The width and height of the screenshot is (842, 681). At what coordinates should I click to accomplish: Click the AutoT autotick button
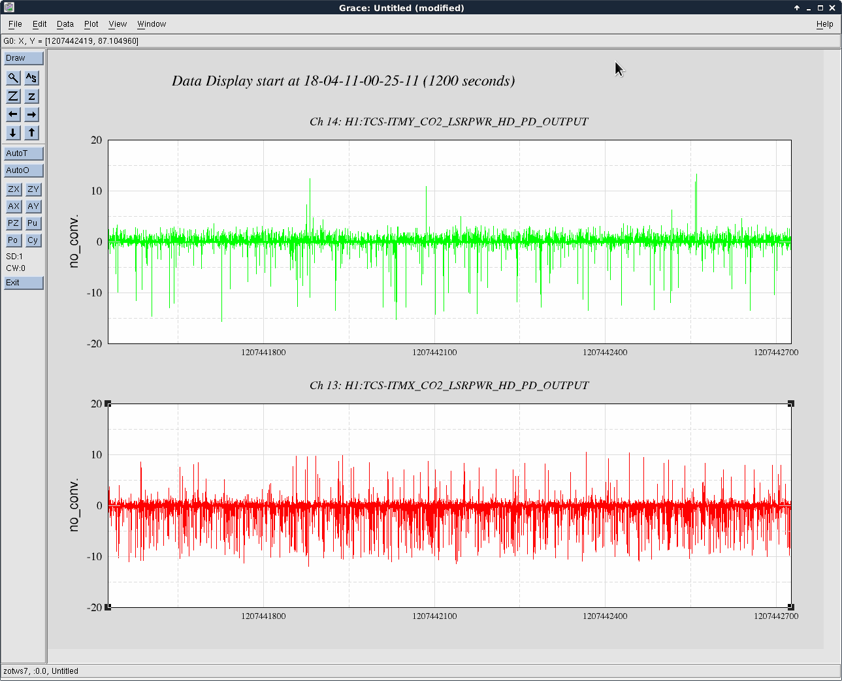click(x=24, y=153)
